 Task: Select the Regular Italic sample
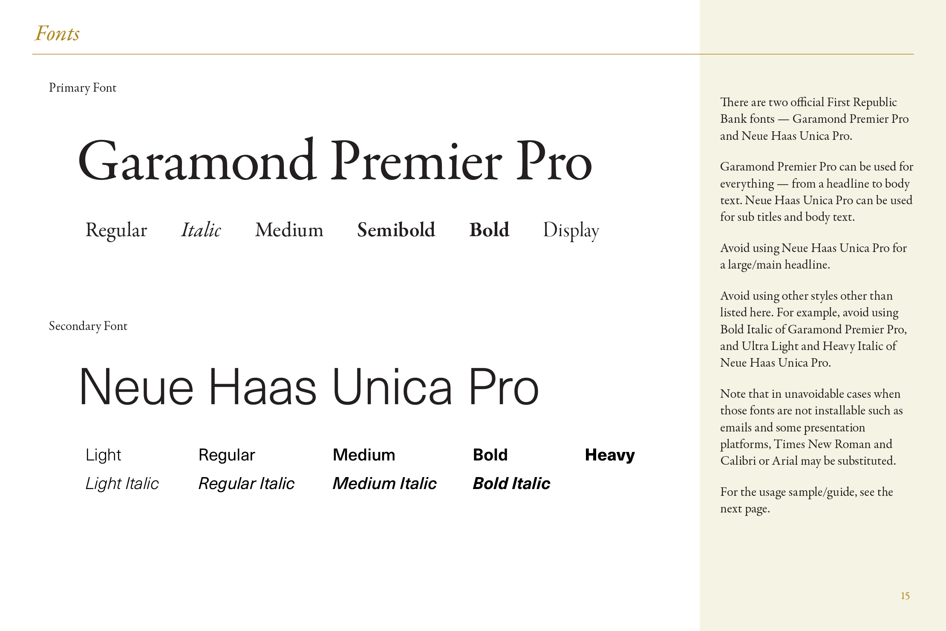[x=246, y=484]
